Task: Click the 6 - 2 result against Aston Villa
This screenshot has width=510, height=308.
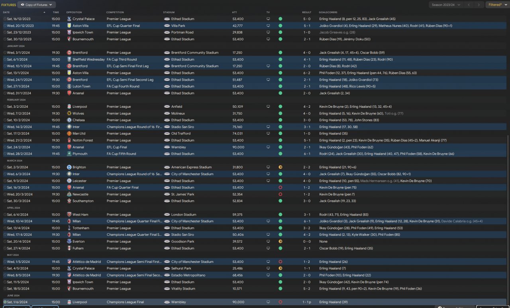Action: click(307, 73)
